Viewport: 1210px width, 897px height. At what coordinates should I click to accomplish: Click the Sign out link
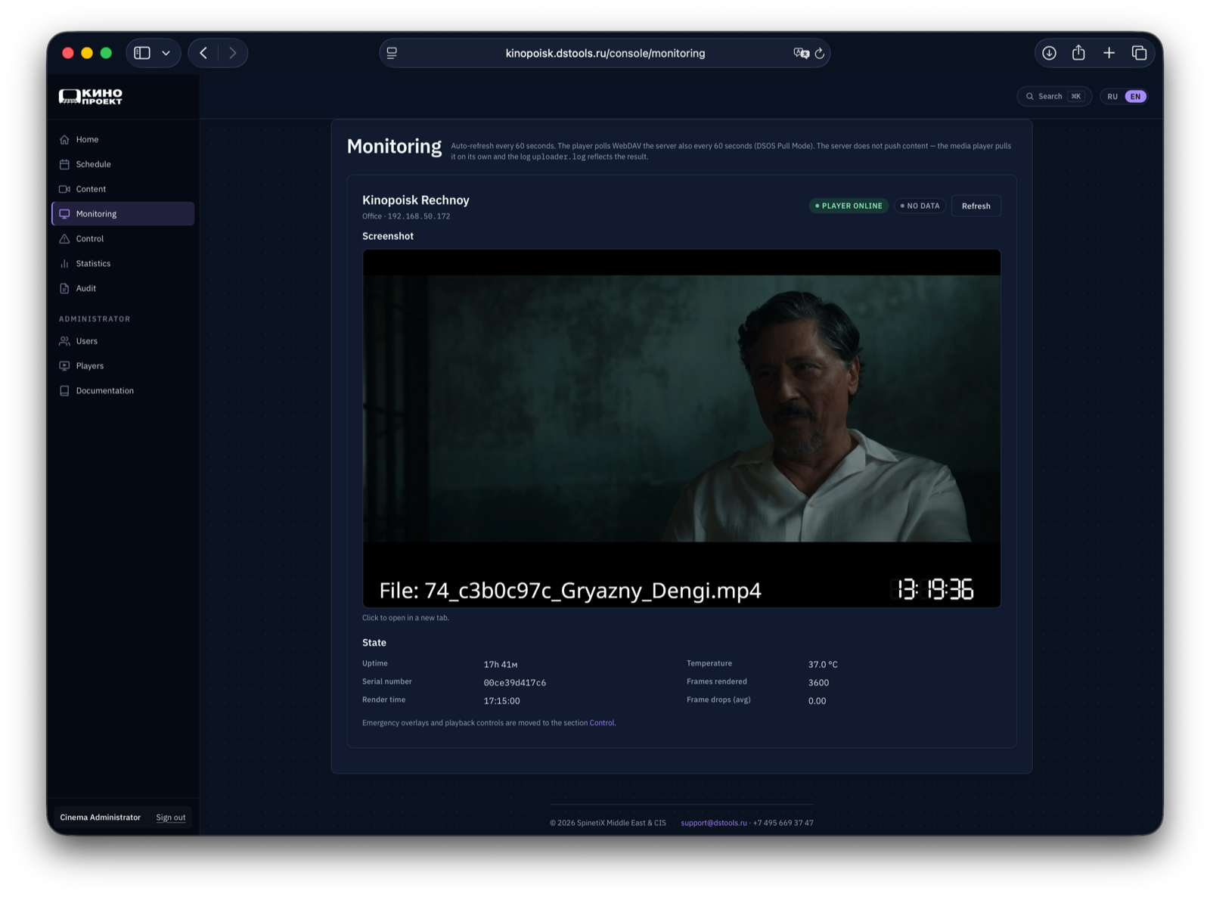[171, 818]
